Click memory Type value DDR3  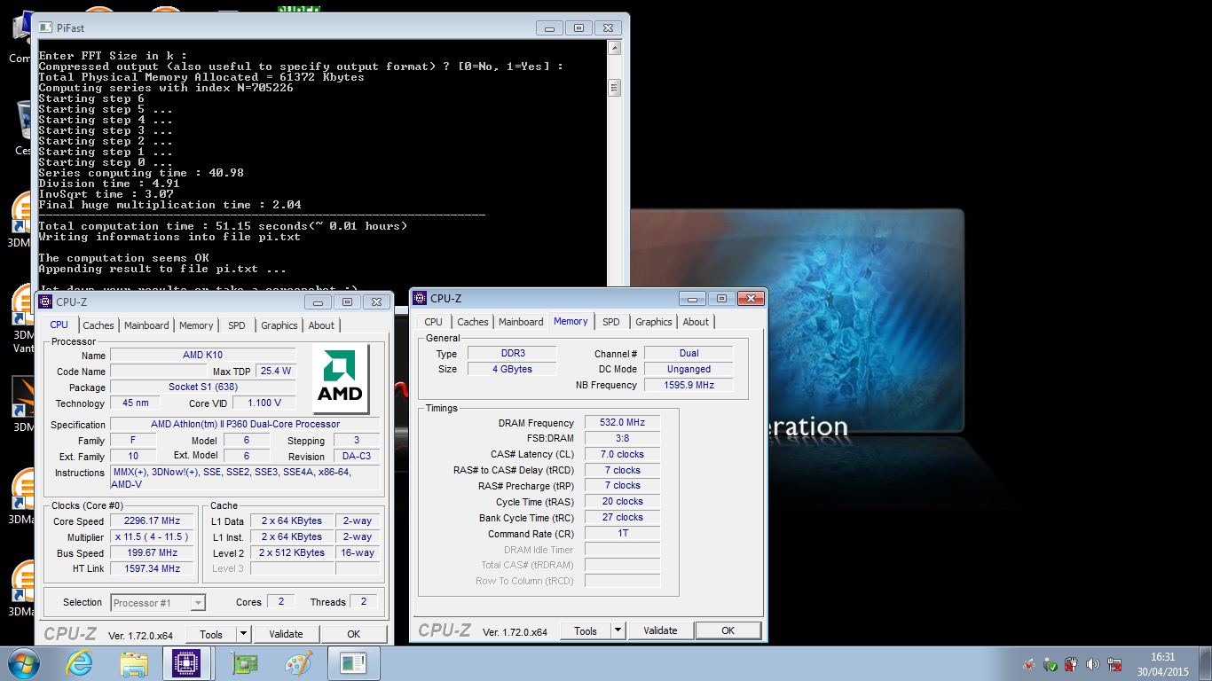(512, 353)
